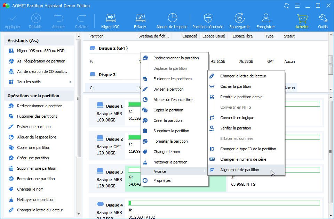The width and height of the screenshot is (334, 219).
Task: Choose Nettoyer la partition in context menu
Action: click(x=174, y=162)
